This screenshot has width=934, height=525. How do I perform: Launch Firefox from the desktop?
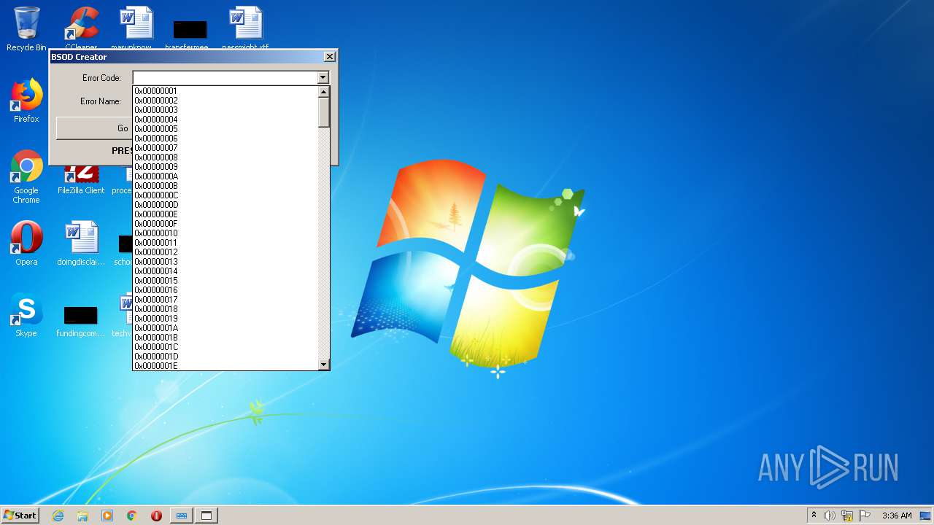click(x=26, y=101)
